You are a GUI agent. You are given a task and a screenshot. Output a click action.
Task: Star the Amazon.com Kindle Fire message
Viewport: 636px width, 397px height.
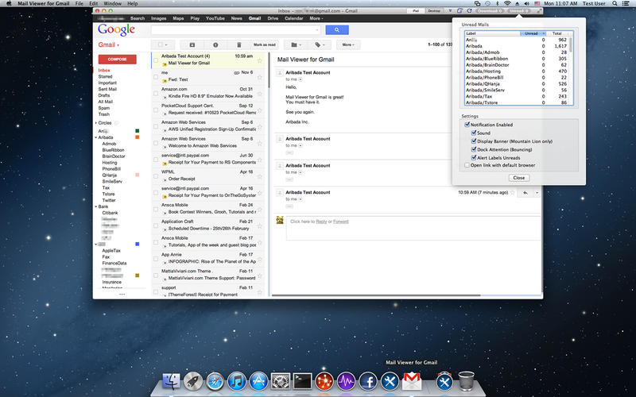[x=260, y=94]
